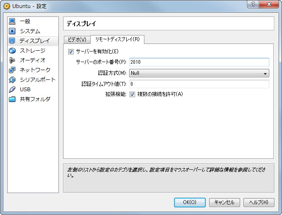
Task: Click the gear icon in title bar
Action: click(x=7, y=6)
